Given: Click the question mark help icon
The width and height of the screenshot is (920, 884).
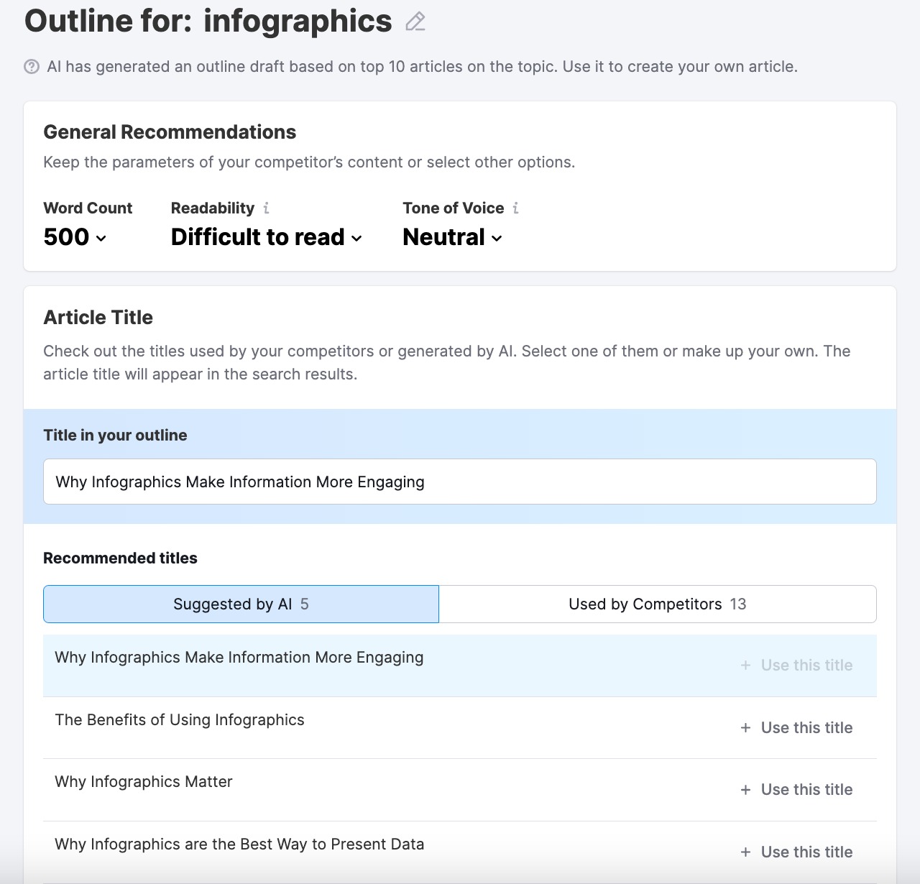Looking at the screenshot, I should [x=32, y=67].
